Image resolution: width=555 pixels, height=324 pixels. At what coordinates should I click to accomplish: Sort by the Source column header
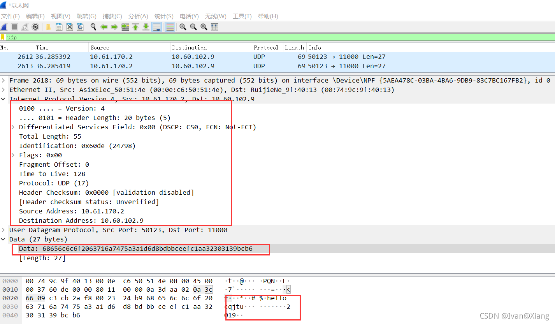pos(130,48)
